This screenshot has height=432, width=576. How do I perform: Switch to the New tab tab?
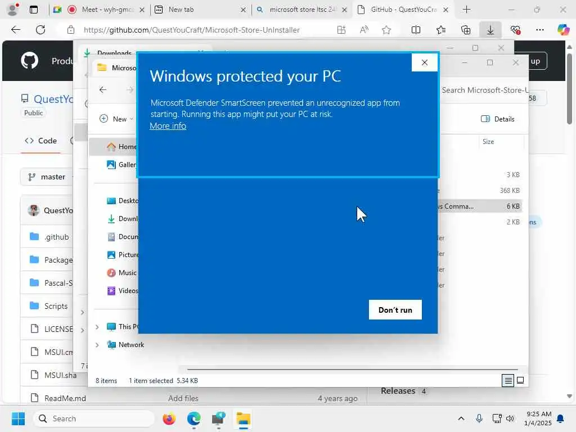coord(200,10)
